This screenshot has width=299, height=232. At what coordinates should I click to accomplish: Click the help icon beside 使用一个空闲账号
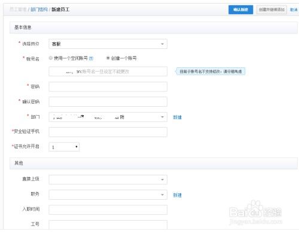click(x=91, y=58)
